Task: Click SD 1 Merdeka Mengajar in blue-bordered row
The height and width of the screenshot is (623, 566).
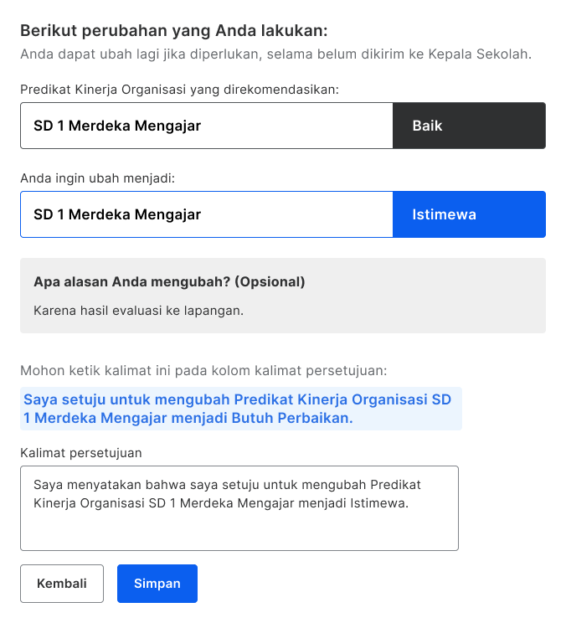Action: click(x=117, y=214)
